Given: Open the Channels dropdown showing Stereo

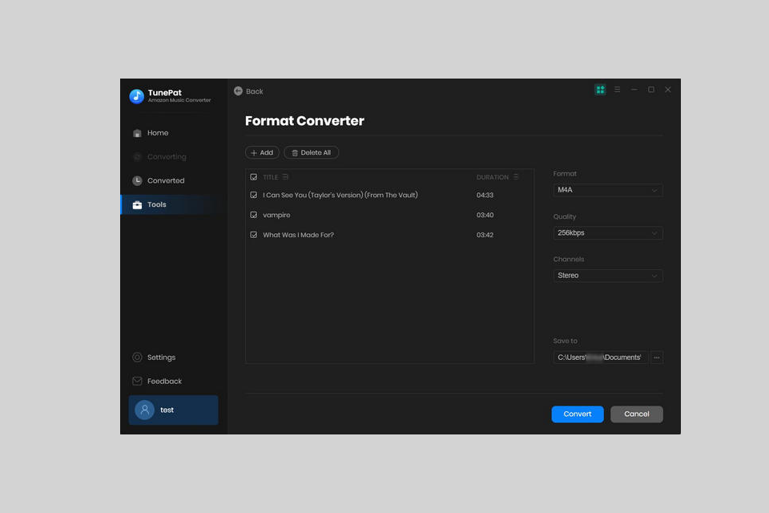Looking at the screenshot, I should coord(608,276).
